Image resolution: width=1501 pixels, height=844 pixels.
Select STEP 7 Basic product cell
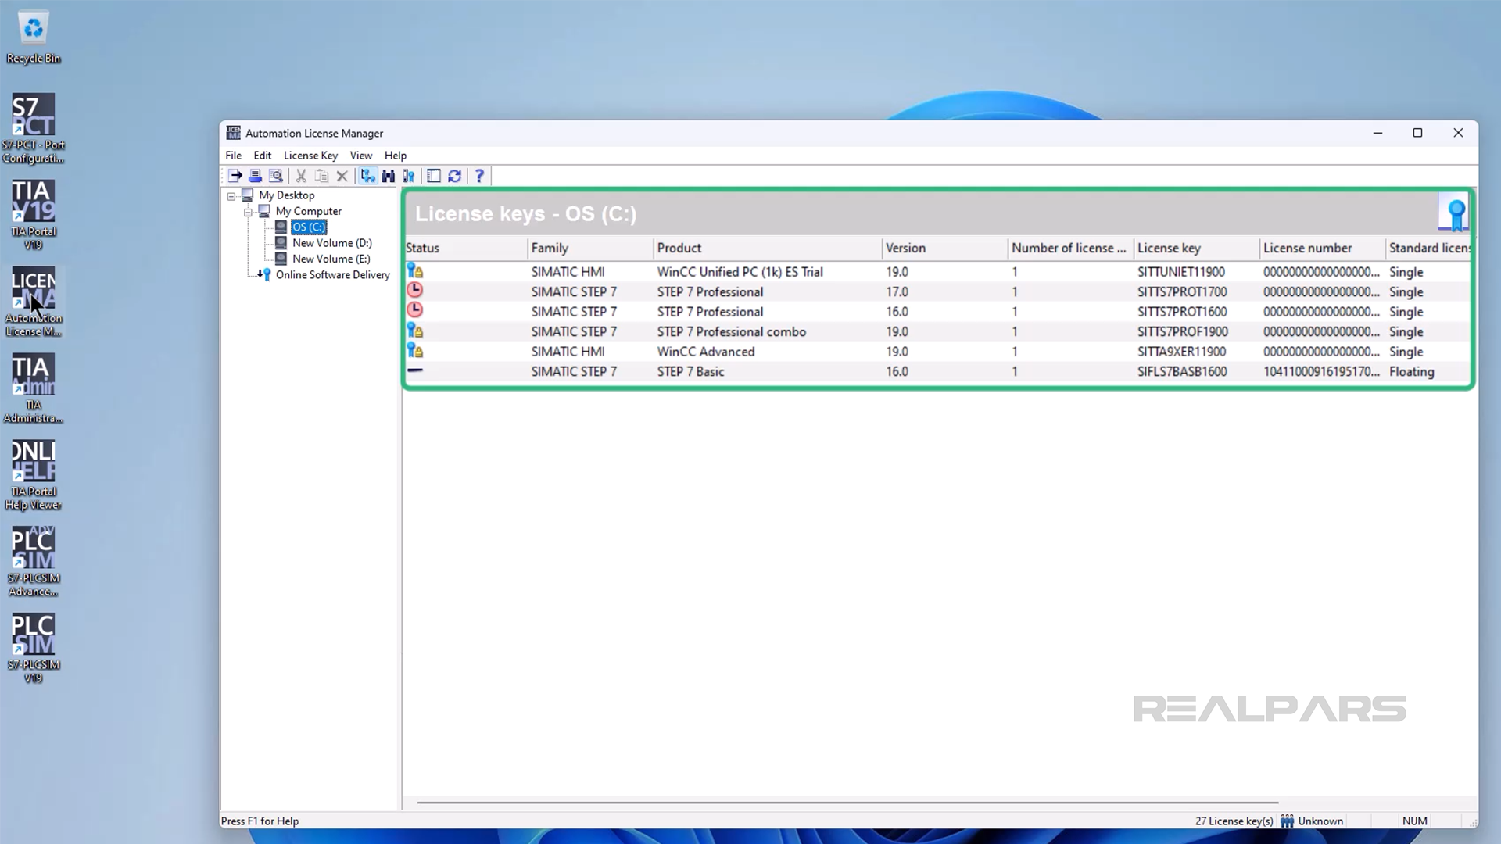[x=690, y=371]
